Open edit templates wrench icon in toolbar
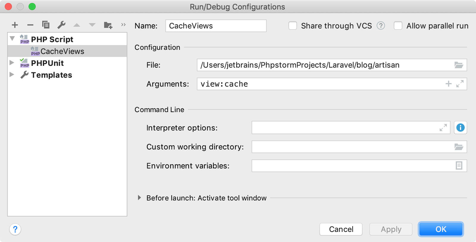 (61, 25)
